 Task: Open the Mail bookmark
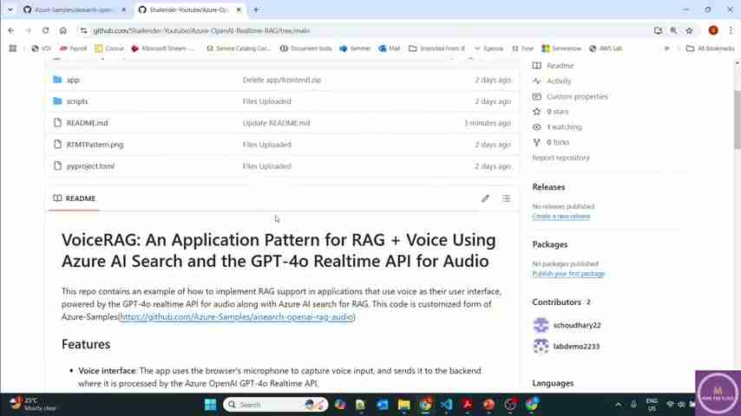[x=390, y=49]
